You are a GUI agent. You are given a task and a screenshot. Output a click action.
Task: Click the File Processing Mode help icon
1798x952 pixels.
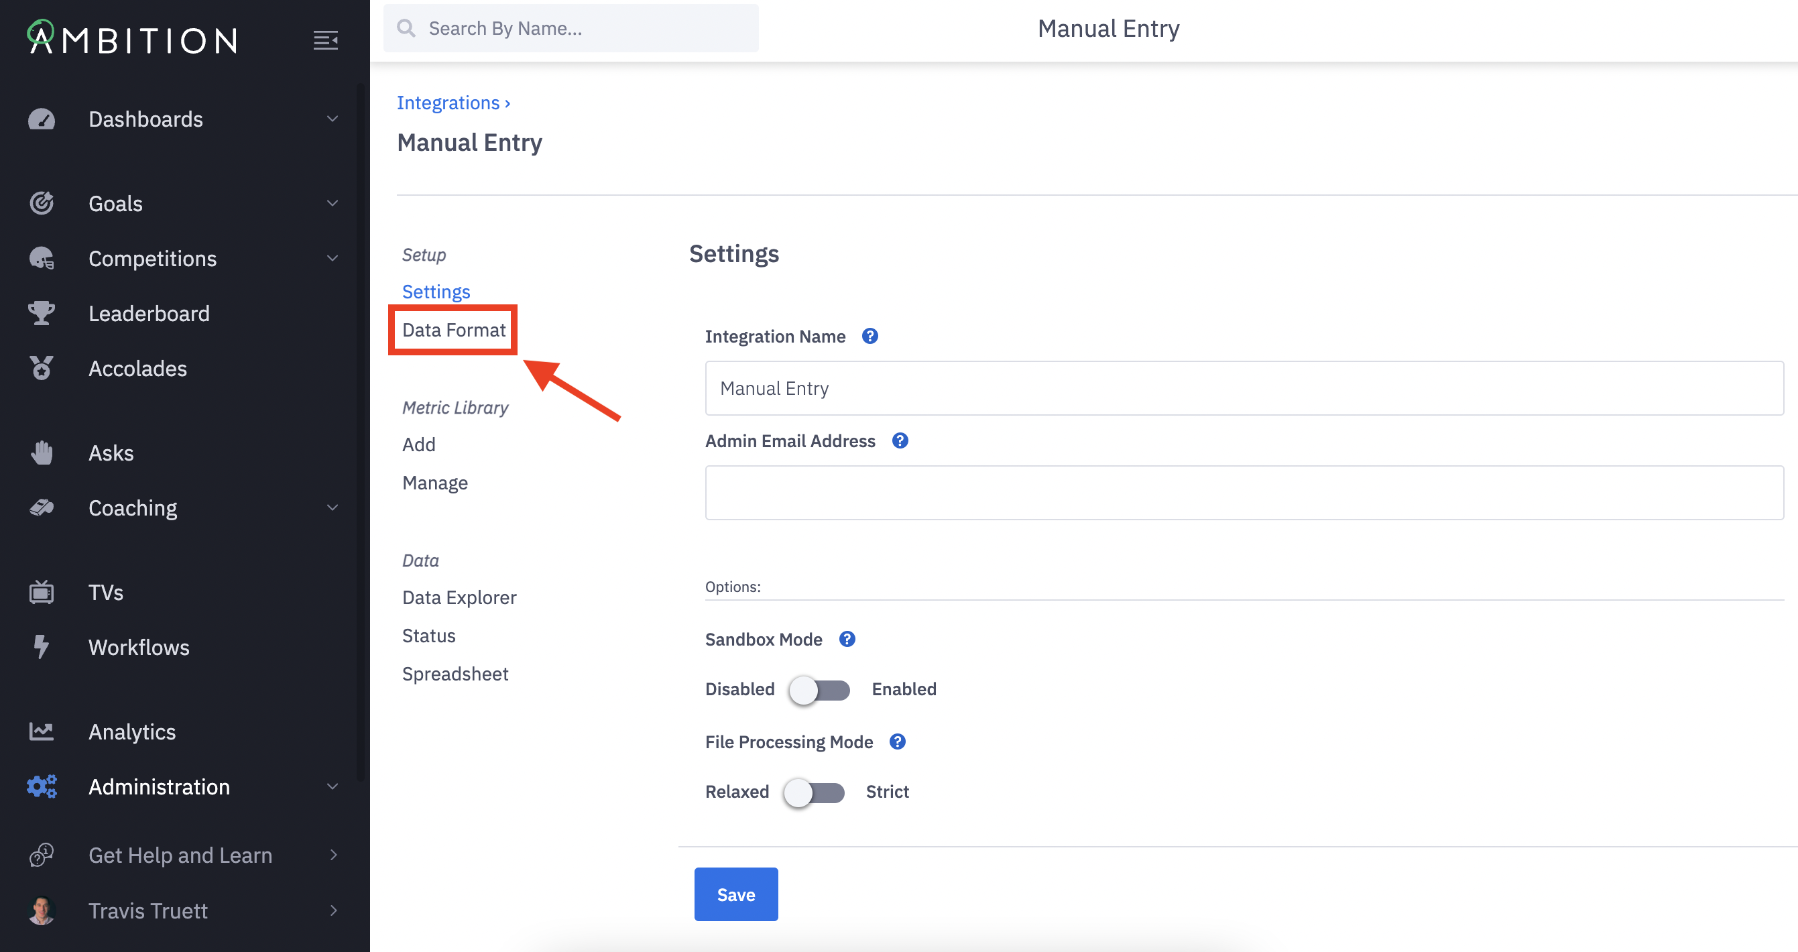click(898, 742)
